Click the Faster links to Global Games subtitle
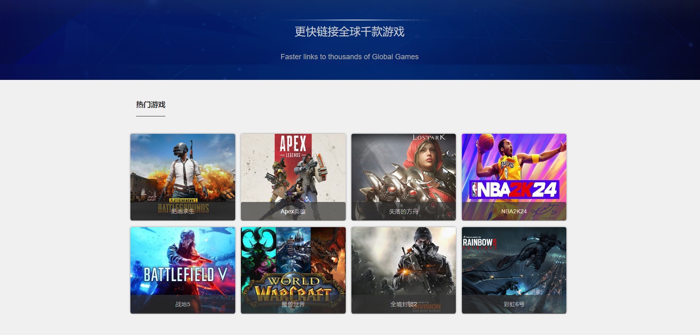The width and height of the screenshot is (700, 335). pyautogui.click(x=349, y=57)
